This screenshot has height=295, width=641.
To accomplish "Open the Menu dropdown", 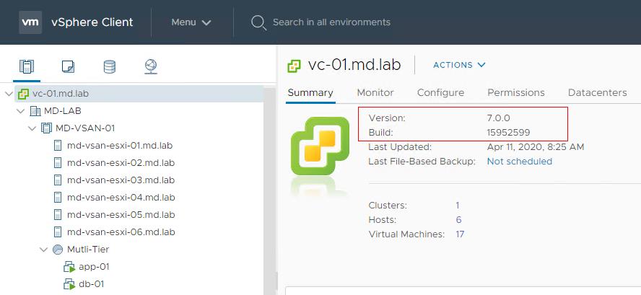I will [191, 22].
